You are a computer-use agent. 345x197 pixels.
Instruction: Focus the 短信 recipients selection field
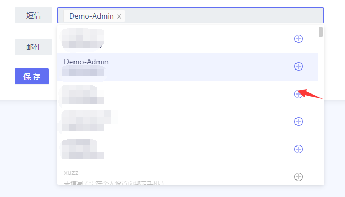click(x=191, y=15)
